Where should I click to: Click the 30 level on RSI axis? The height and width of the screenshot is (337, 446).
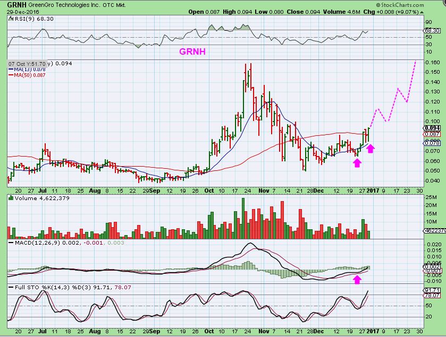(x=428, y=44)
